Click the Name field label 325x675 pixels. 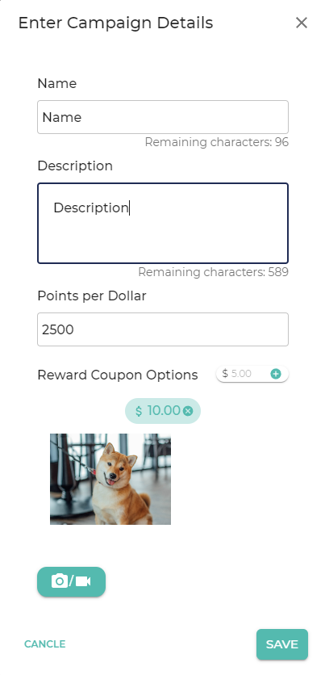[x=56, y=83]
